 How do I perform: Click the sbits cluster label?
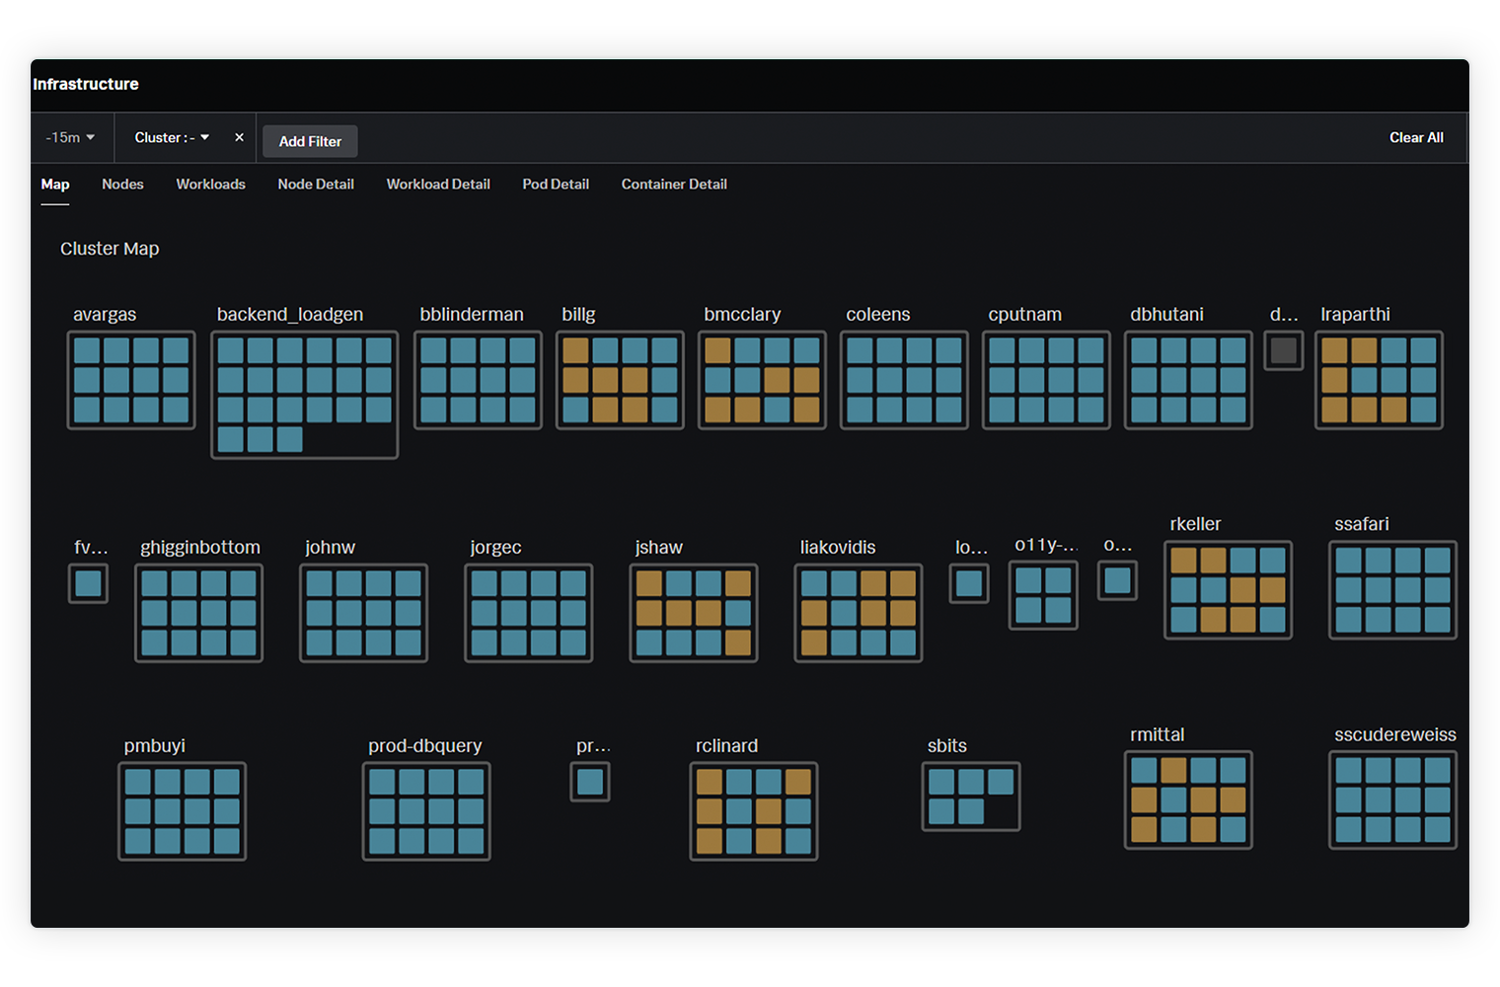[x=946, y=746]
